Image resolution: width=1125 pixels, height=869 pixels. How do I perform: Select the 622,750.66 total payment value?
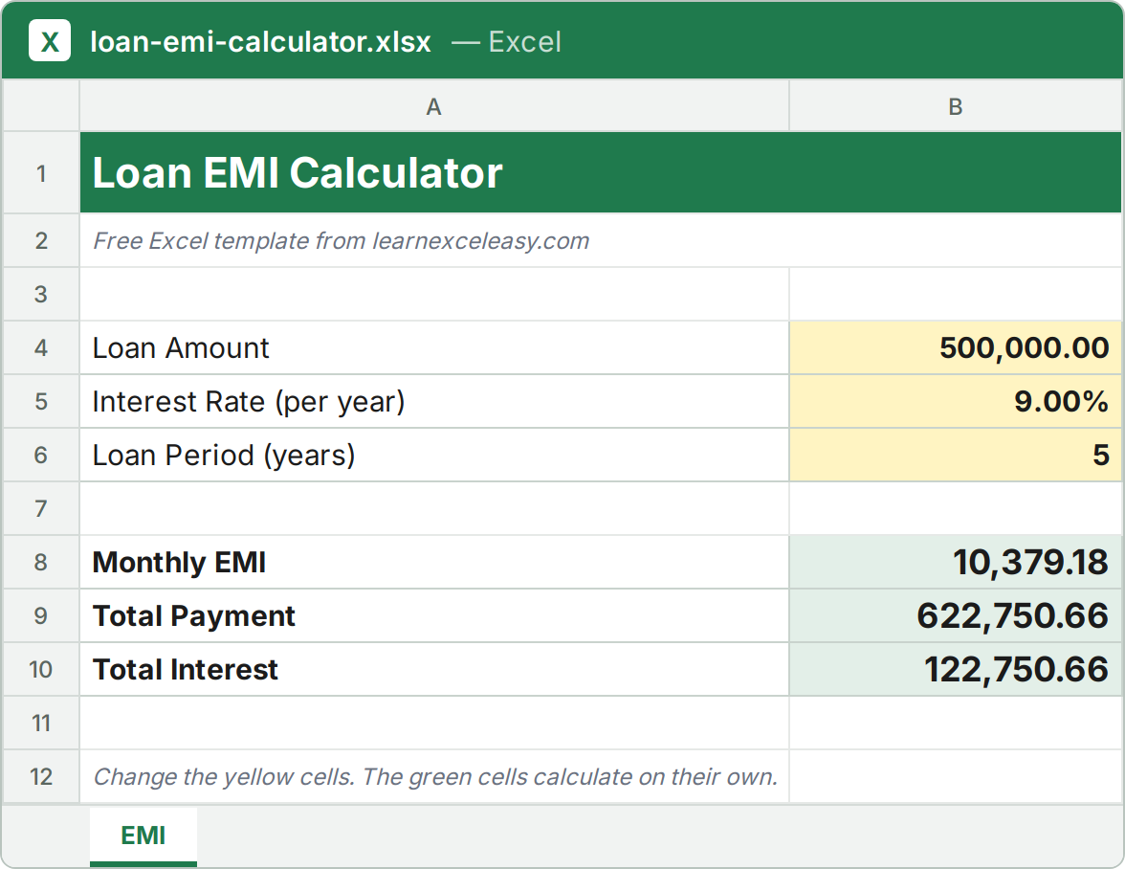pos(956,615)
